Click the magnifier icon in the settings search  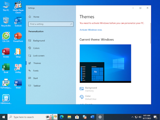click(71, 24)
